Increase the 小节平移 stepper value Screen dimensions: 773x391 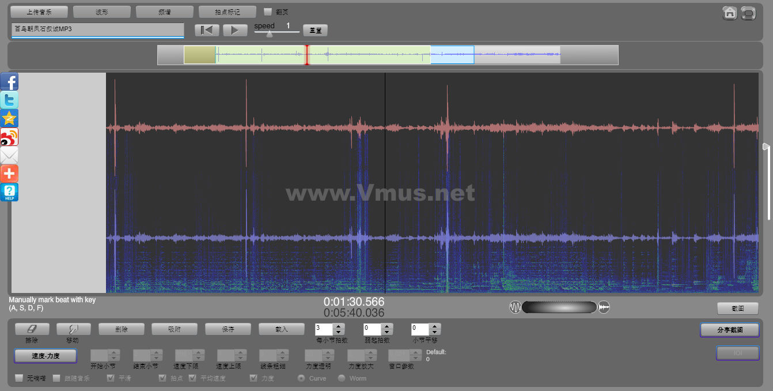[435, 326]
